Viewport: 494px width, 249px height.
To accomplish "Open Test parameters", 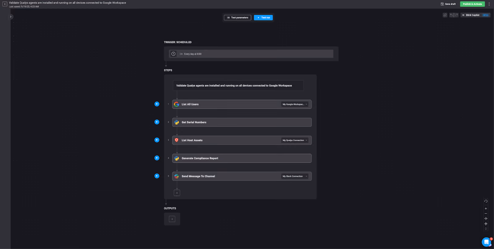I will point(237,18).
